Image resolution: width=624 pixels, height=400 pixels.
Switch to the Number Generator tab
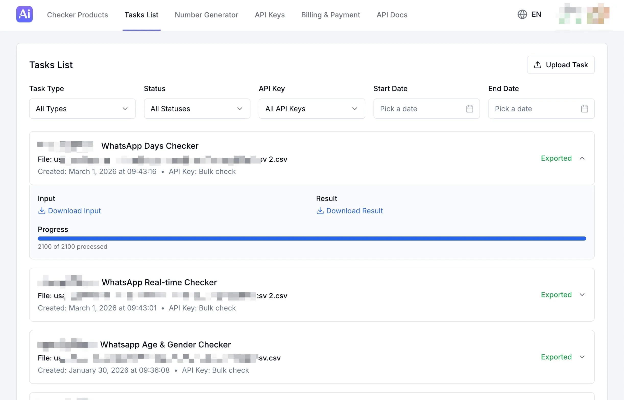click(206, 15)
